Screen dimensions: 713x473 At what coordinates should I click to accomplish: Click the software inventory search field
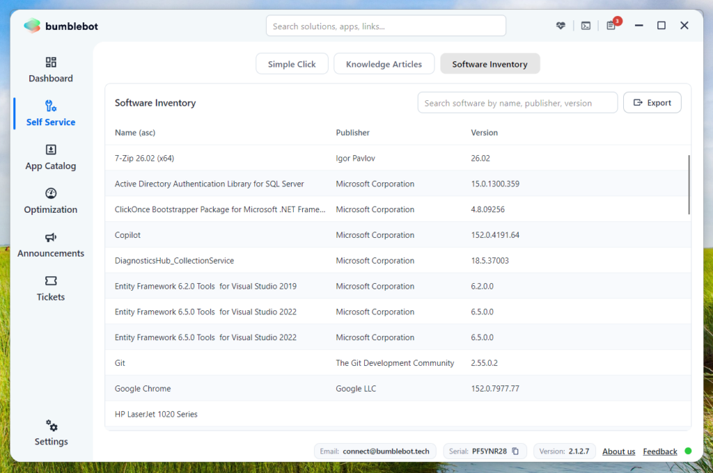point(517,103)
